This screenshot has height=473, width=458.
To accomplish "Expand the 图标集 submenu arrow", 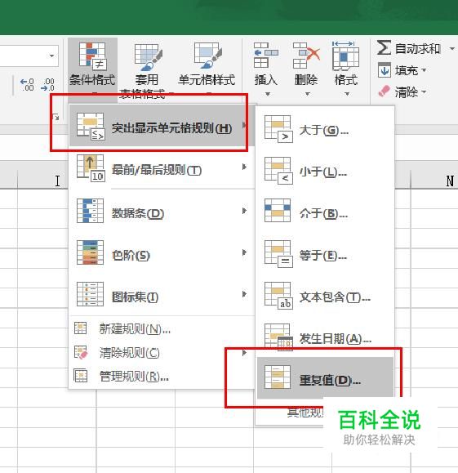I will 244,294.
